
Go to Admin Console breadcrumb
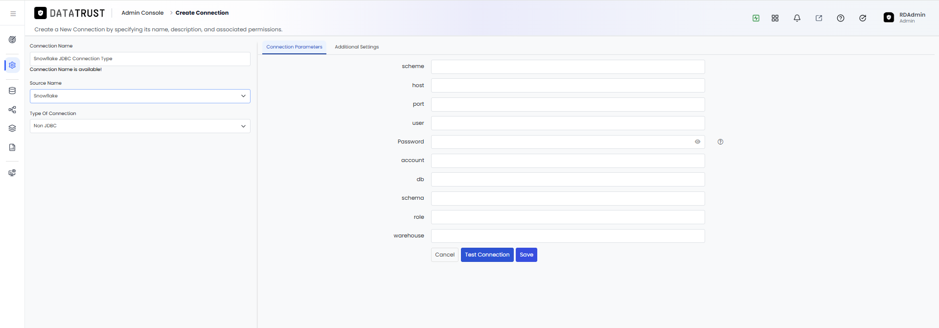pyautogui.click(x=142, y=13)
